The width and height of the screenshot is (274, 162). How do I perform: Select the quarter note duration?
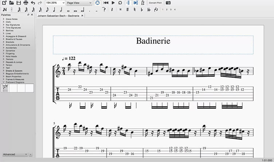(54, 9)
